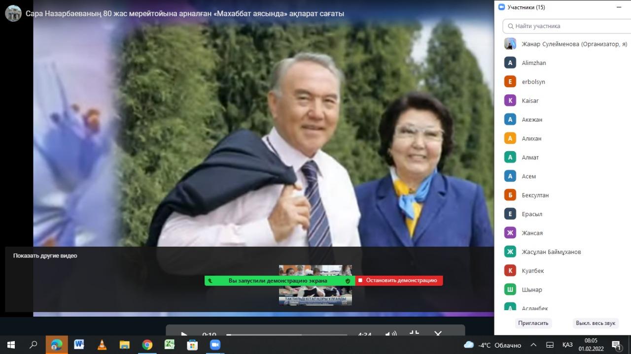The width and height of the screenshot is (631, 354).
Task: Mute everyone with «Выкл. весь звук»
Action: coord(596,323)
